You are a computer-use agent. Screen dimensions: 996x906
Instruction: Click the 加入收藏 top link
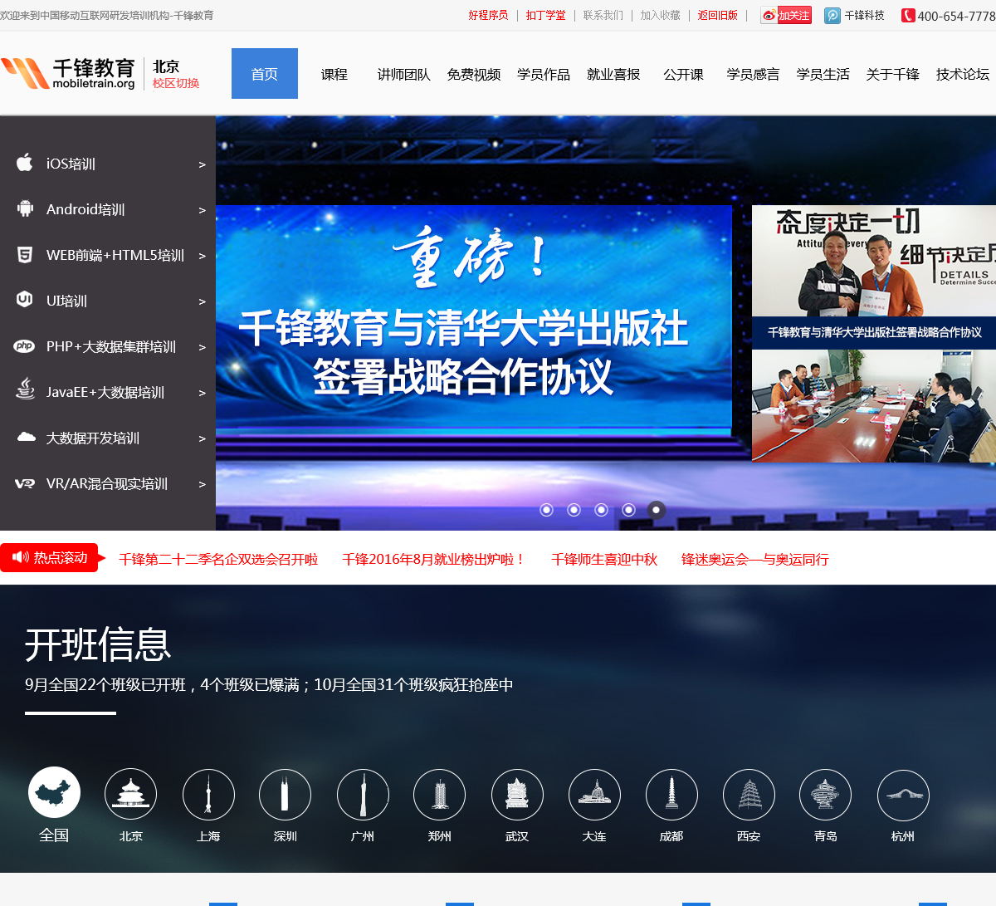point(660,15)
